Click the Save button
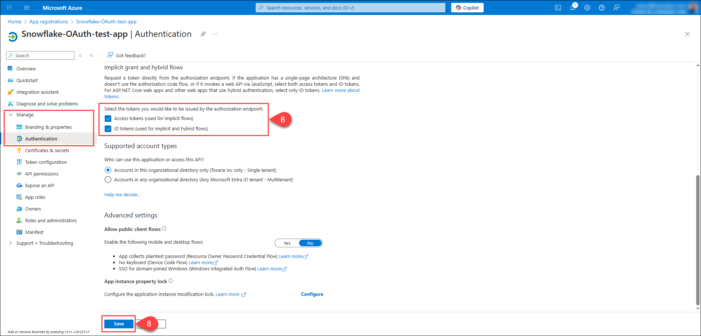Viewport: 701px width, 336px height. pos(119,324)
